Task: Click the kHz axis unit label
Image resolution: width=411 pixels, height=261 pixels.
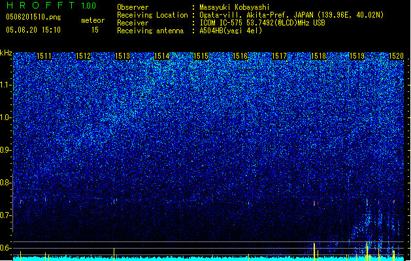Action: pyautogui.click(x=6, y=53)
